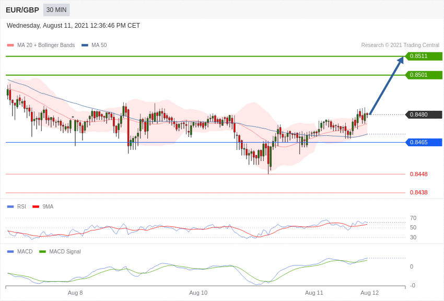Screen dimensions: 444x301
Task: Select the MA 50 legend label
Action: click(x=99, y=45)
